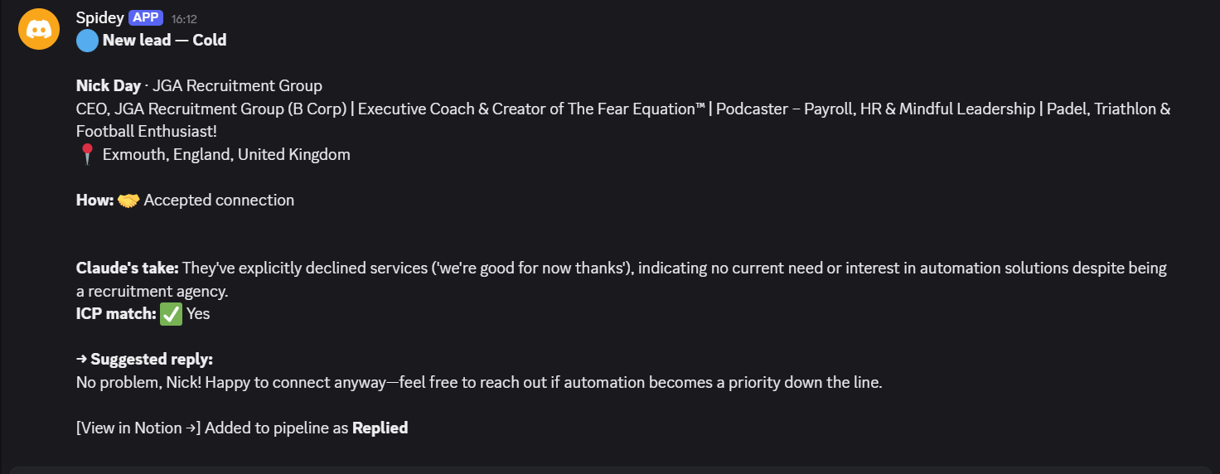
Task: Click the suggested reply message text
Action: click(x=479, y=383)
